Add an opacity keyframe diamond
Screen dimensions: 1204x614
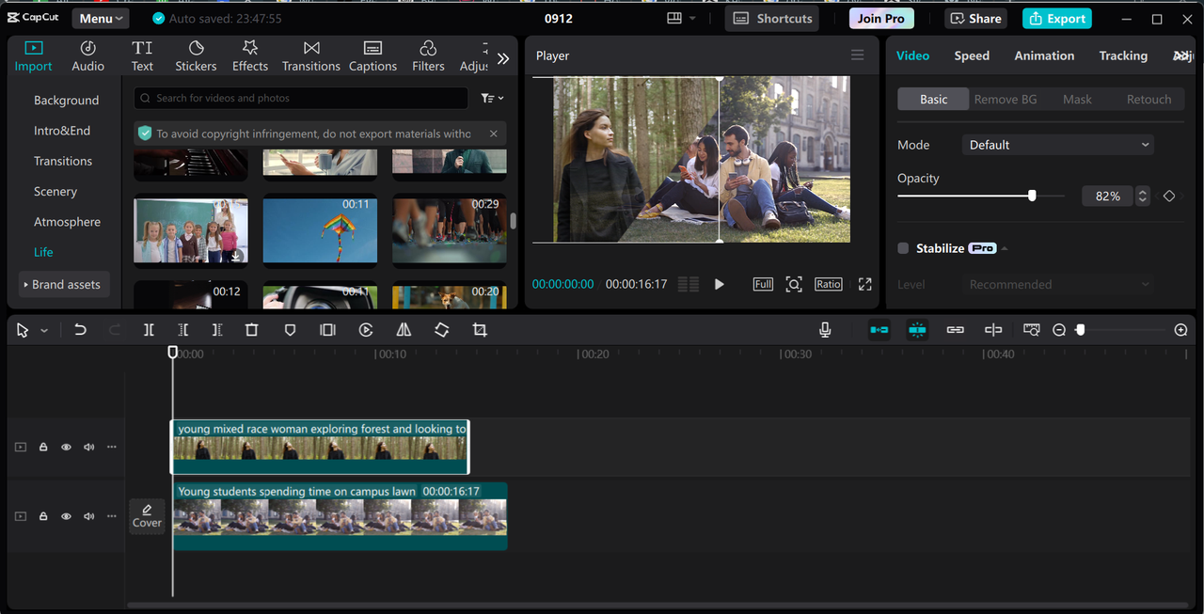(1169, 196)
